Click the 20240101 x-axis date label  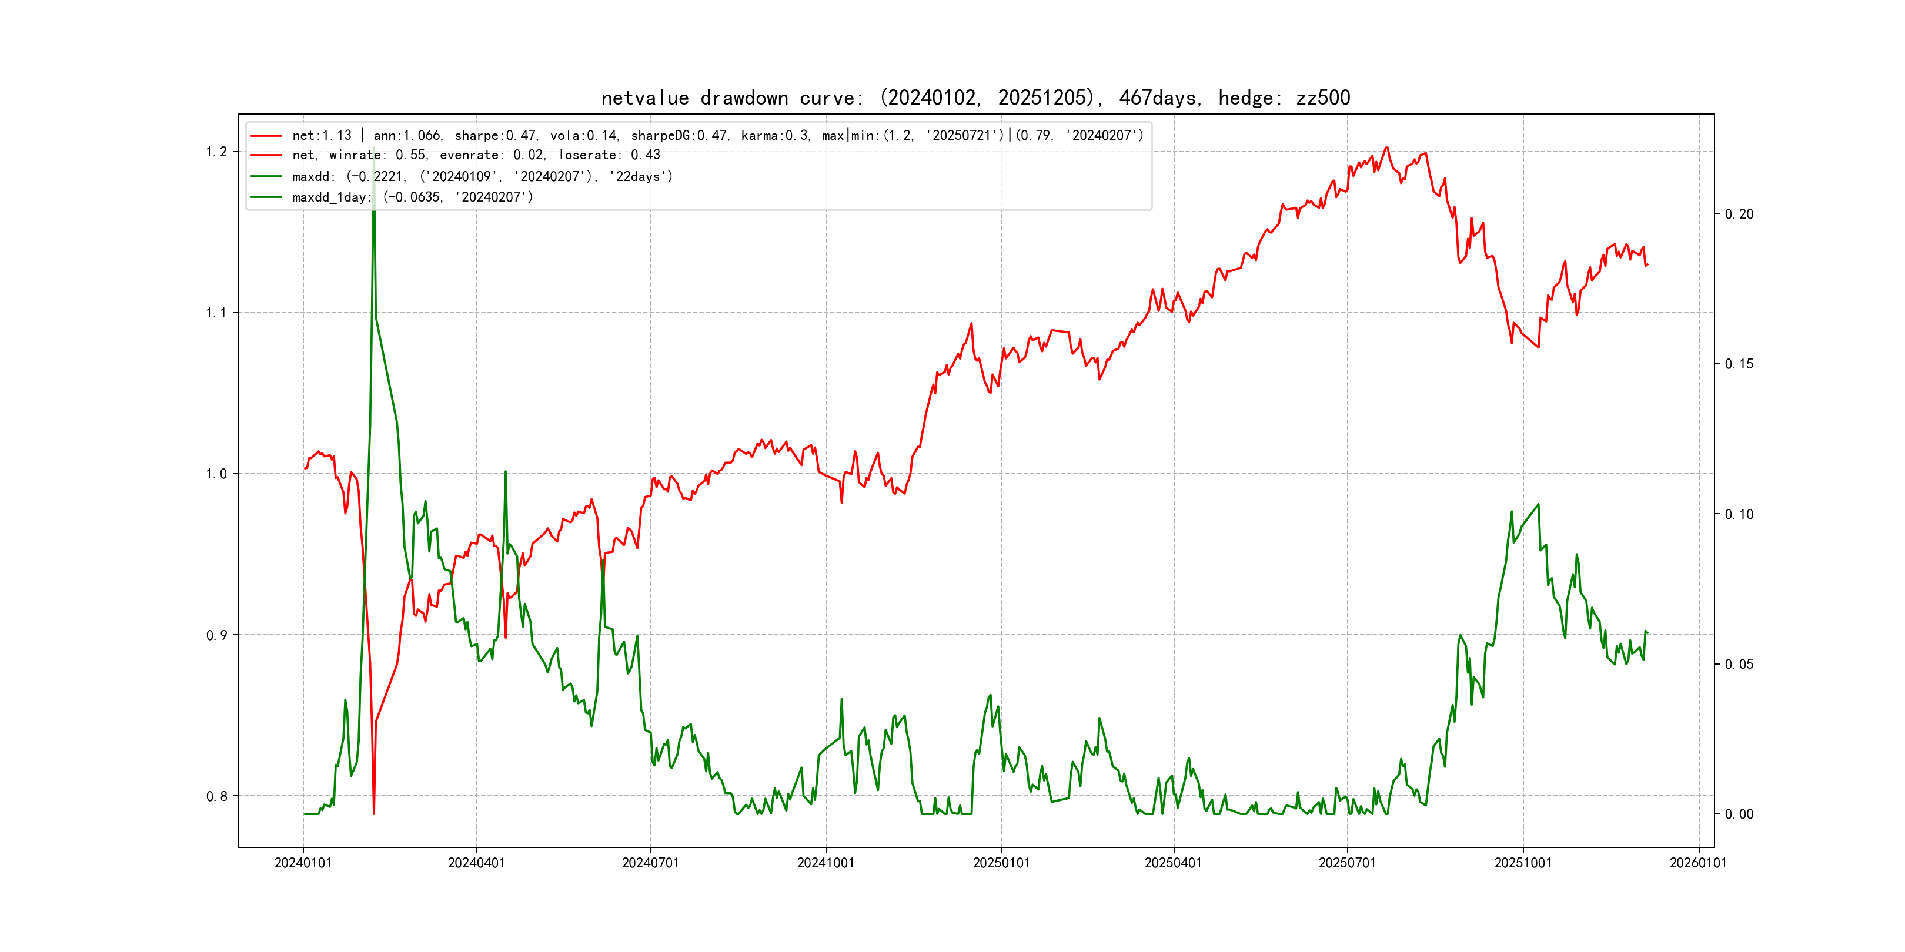click(303, 863)
